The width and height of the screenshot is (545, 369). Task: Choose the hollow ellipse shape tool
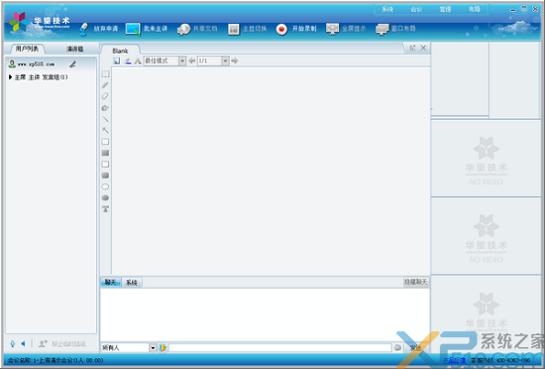(x=105, y=186)
